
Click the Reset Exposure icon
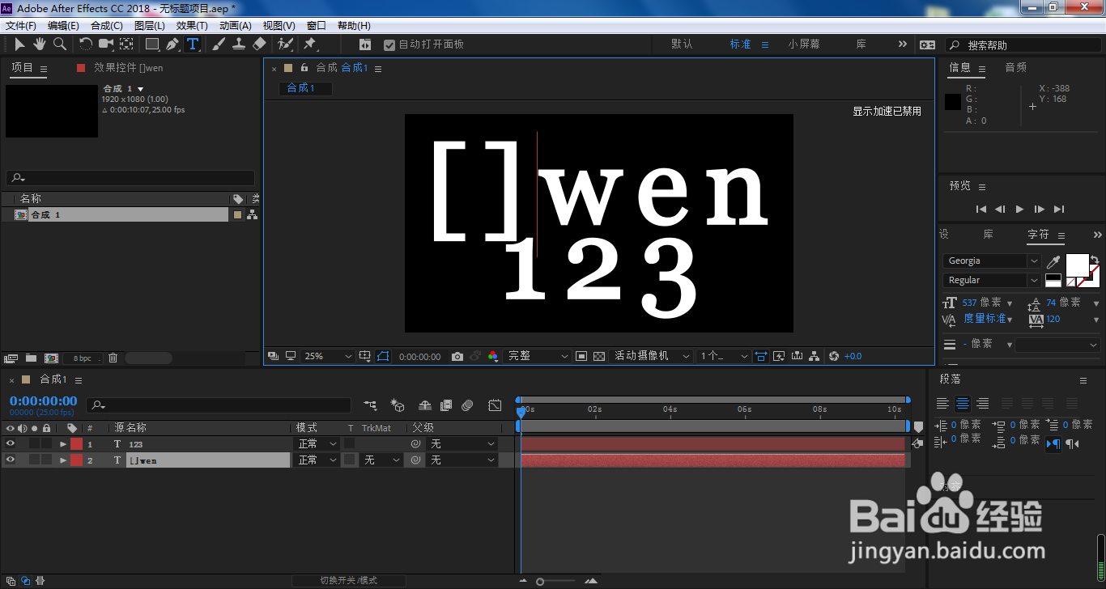coord(834,356)
